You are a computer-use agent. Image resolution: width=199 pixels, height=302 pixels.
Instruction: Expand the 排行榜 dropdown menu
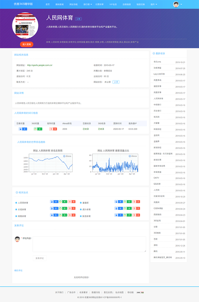coord(88,4)
